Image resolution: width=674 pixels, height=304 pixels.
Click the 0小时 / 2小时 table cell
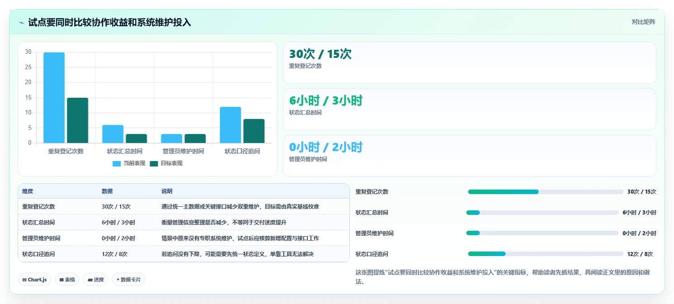coord(119,238)
